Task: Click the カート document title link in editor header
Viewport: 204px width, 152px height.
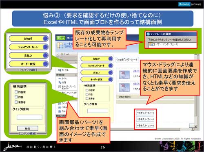Action: pyautogui.click(x=68, y=43)
